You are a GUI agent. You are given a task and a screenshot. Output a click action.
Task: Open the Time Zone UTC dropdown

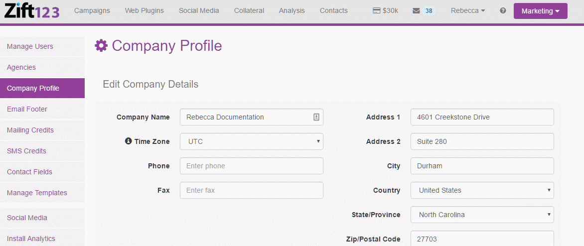(251, 141)
